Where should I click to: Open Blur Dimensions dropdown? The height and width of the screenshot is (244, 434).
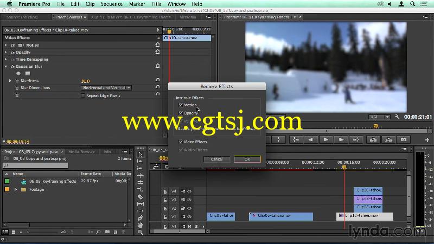click(106, 88)
